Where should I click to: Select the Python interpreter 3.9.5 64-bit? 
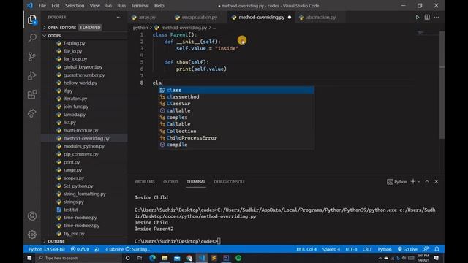tap(47, 249)
